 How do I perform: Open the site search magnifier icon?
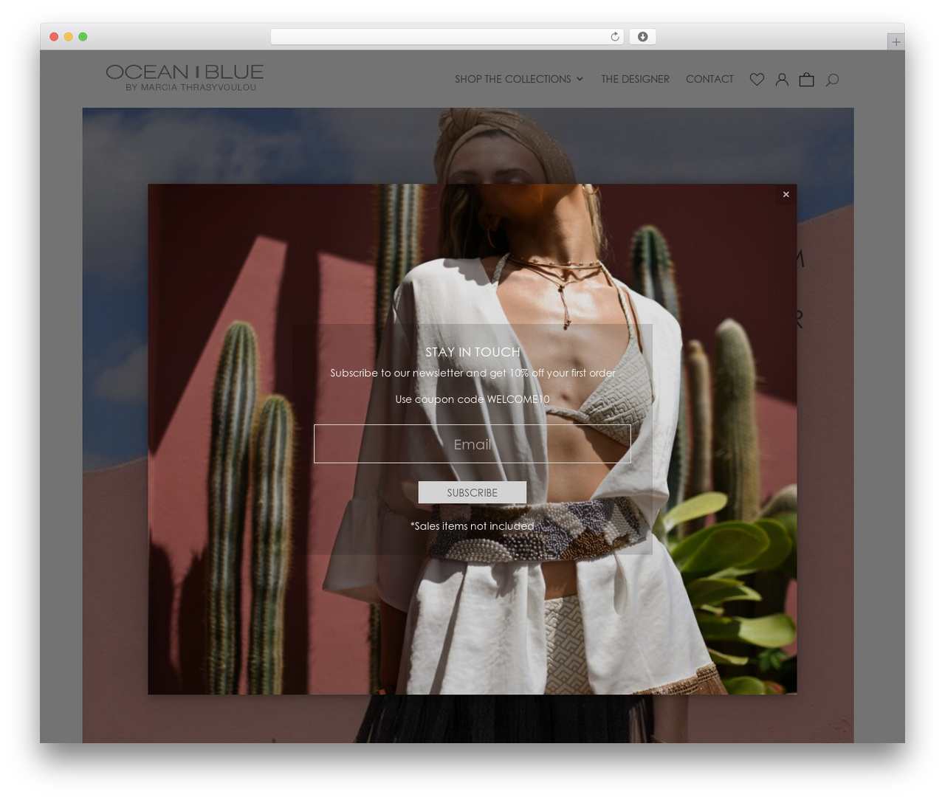[x=832, y=79]
